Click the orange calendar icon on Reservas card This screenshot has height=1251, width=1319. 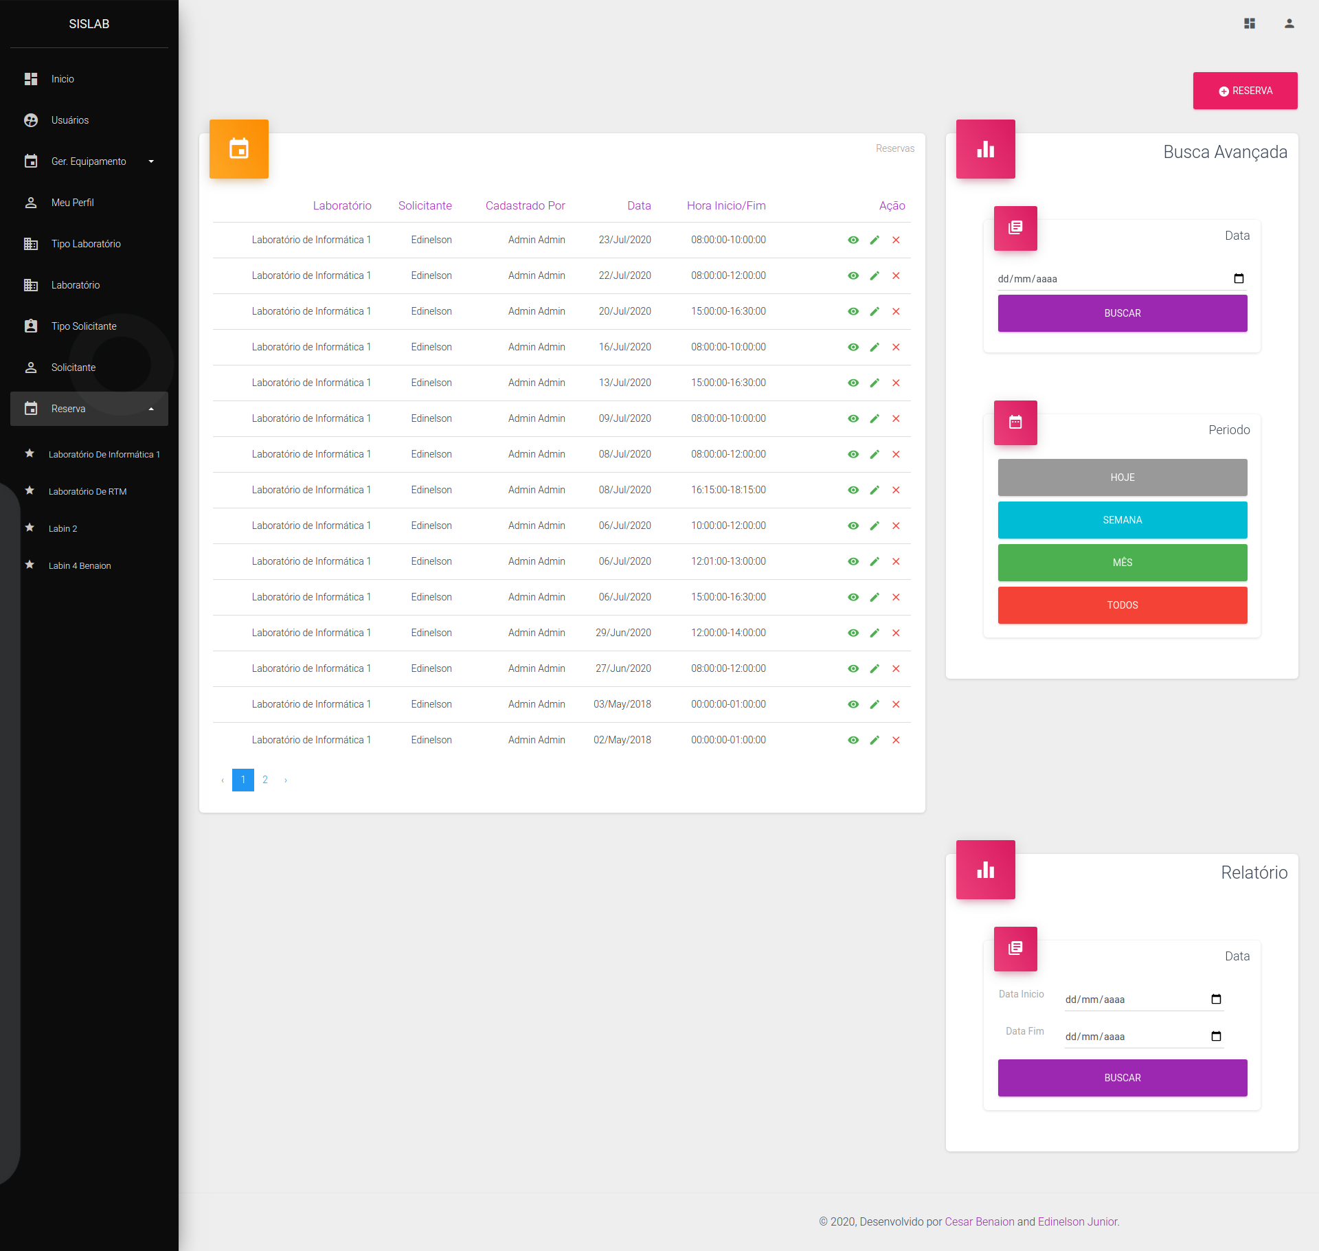[x=239, y=149]
